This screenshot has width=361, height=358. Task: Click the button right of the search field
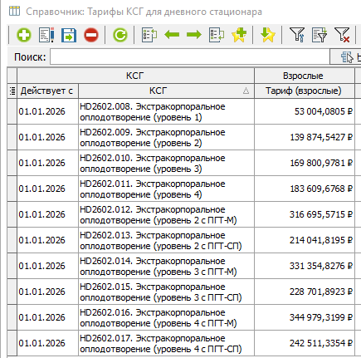point(346,56)
